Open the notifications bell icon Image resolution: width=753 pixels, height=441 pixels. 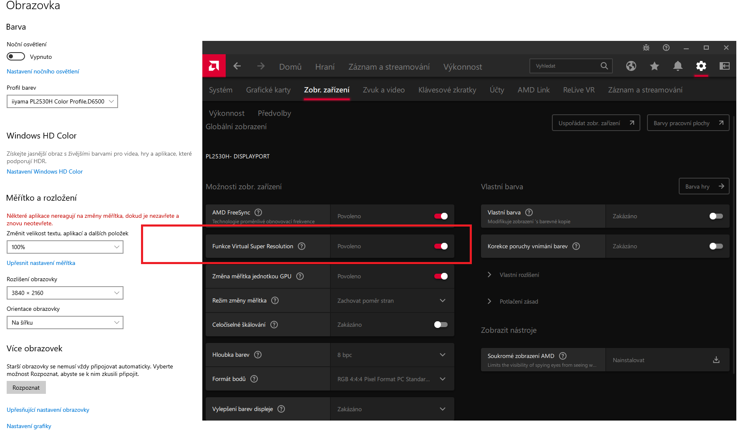pos(678,66)
